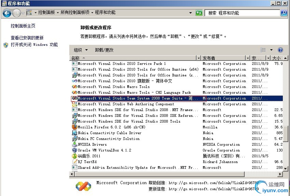Click the horizontal scrollbar right arrow

[x=280, y=174]
